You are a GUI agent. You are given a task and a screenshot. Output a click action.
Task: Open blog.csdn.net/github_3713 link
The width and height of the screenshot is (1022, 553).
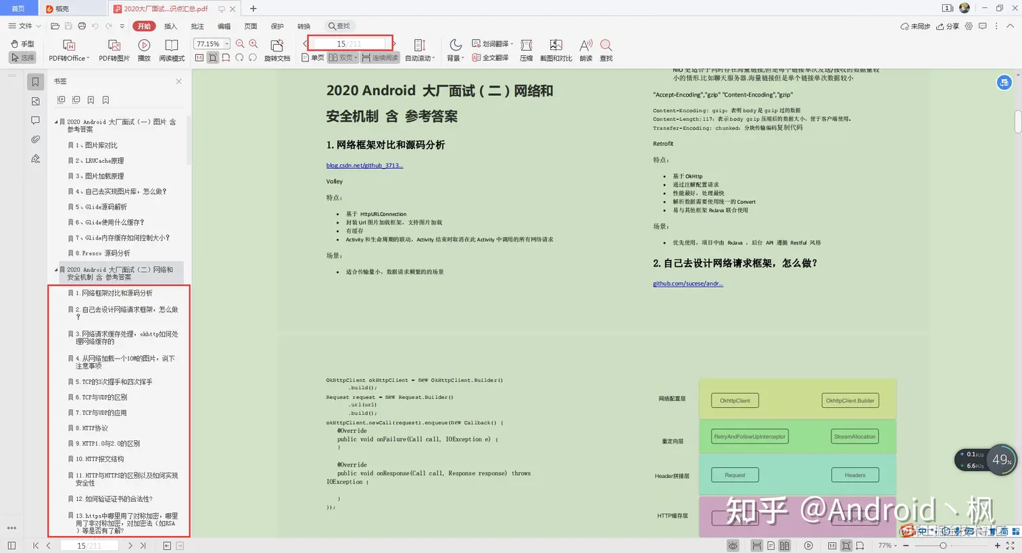tap(364, 165)
